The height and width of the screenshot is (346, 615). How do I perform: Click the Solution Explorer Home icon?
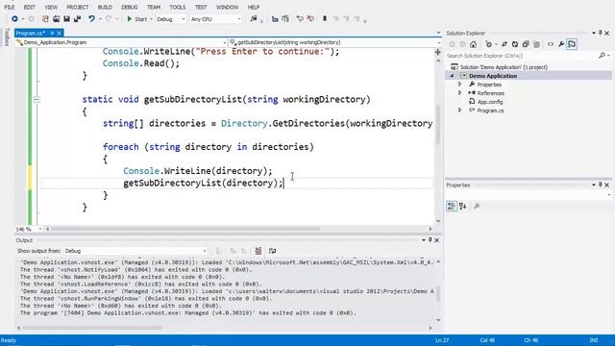click(x=474, y=44)
